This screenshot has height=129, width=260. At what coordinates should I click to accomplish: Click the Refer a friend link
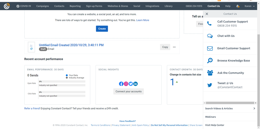click(32, 109)
